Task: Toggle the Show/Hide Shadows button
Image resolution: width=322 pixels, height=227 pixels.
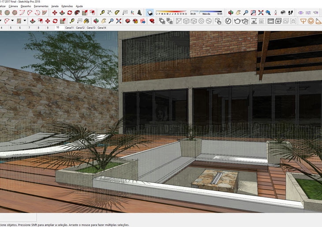Action: pyautogui.click(x=150, y=13)
